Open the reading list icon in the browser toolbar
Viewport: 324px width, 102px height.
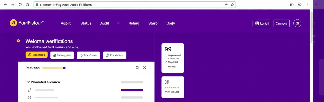click(292, 5)
